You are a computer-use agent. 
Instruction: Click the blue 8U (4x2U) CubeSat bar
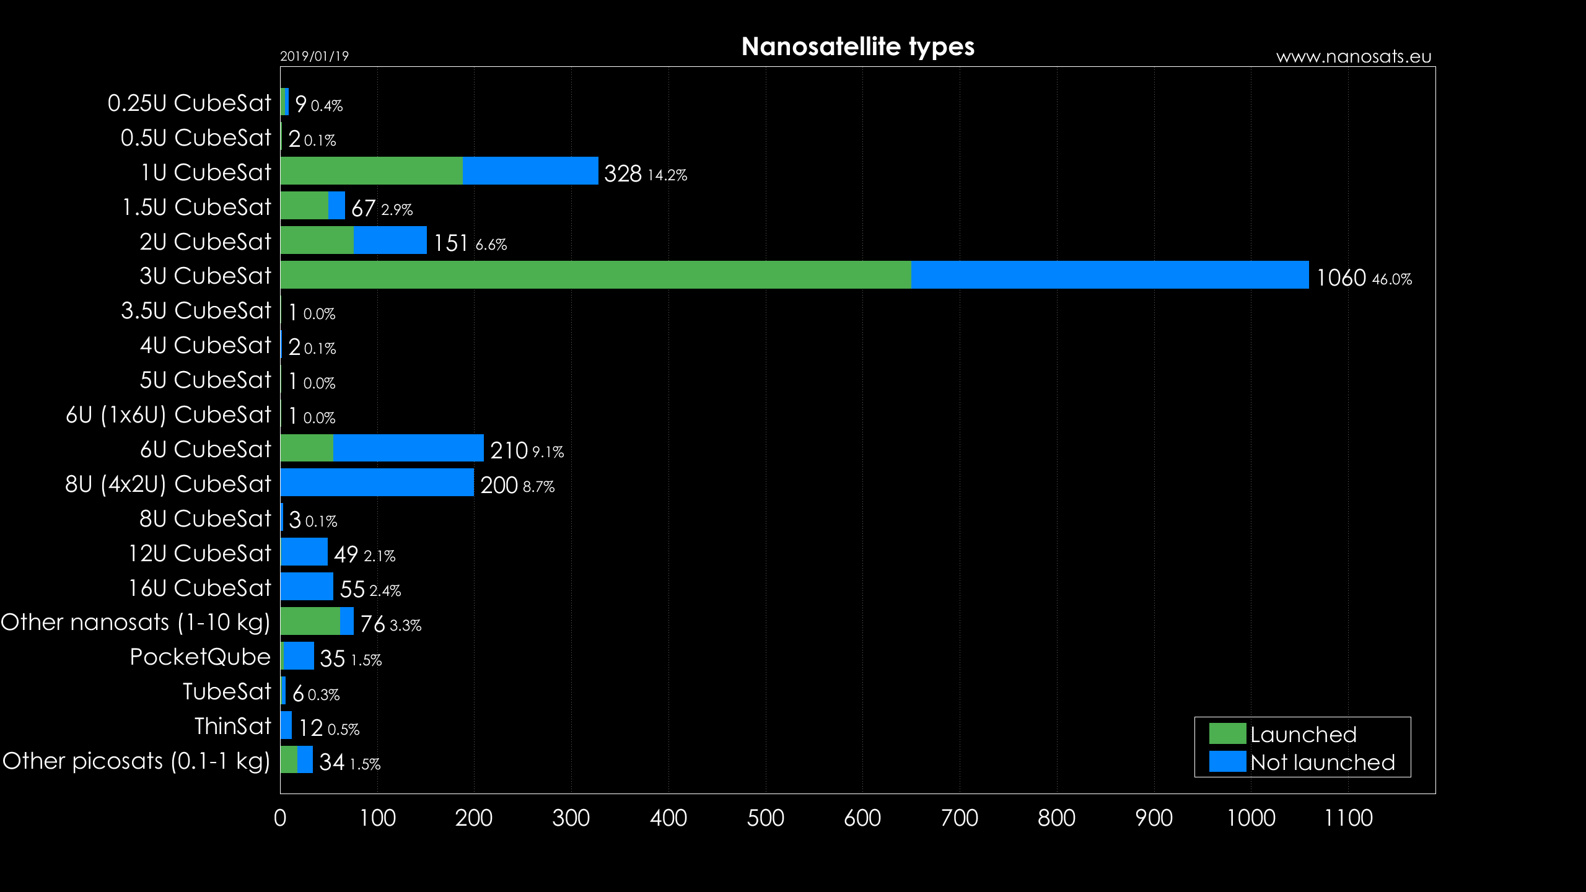tap(377, 483)
